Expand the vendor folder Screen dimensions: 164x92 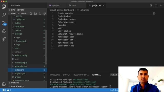[x=27, y=52]
